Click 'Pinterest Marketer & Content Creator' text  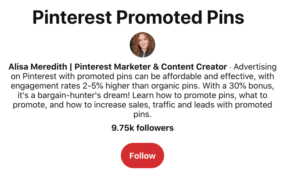click(151, 67)
